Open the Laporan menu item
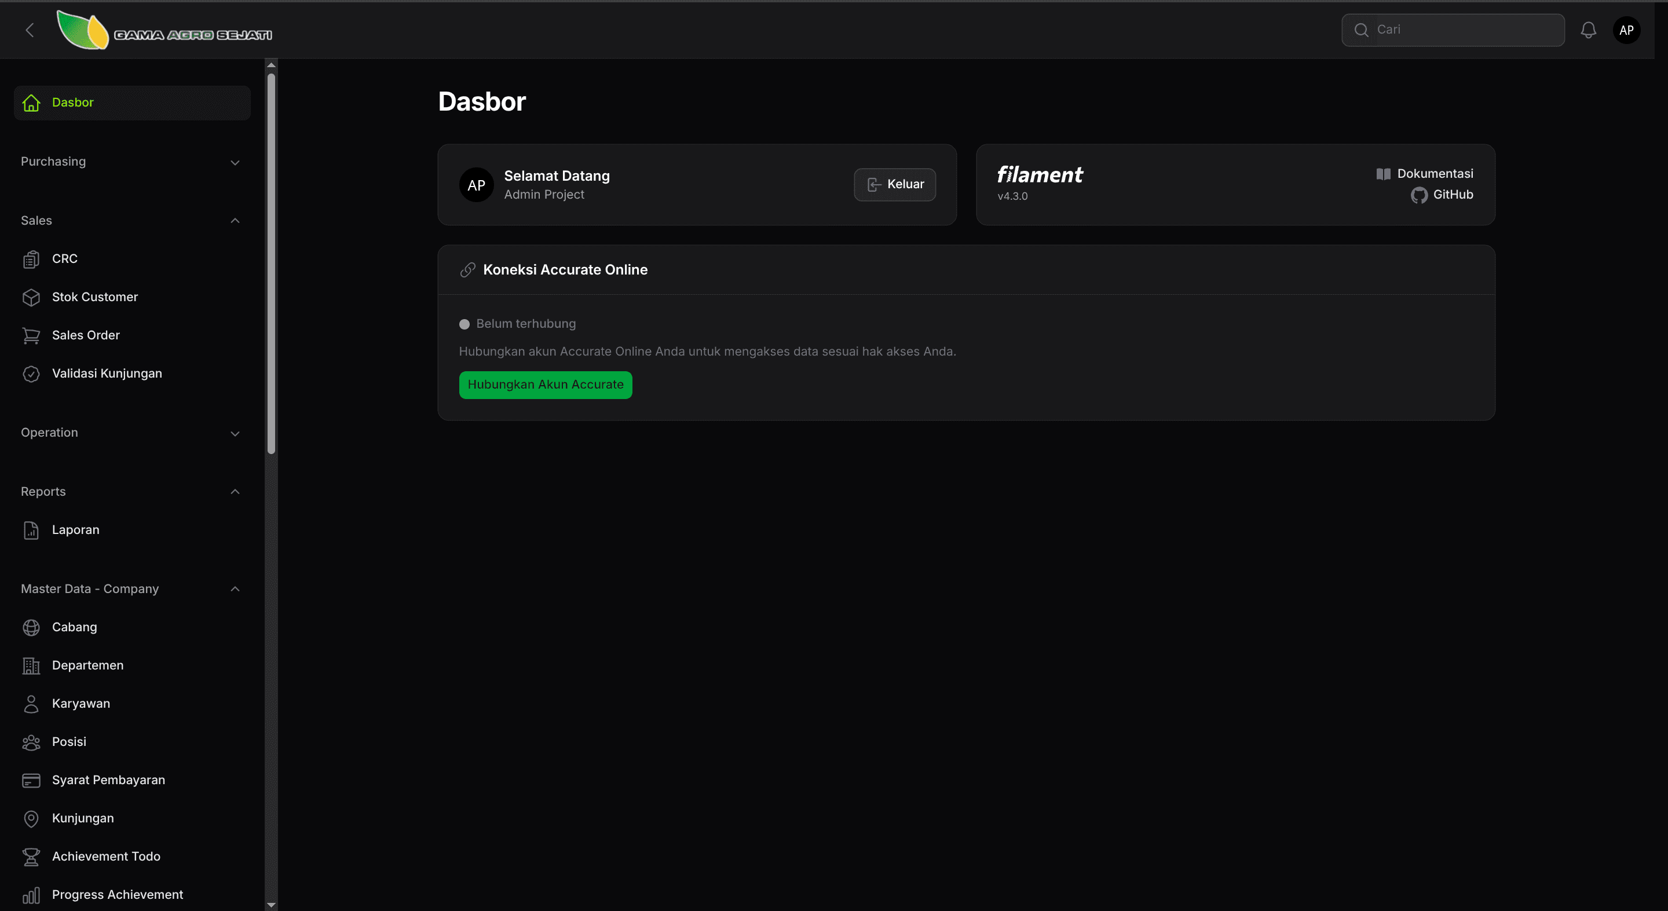Viewport: 1668px width, 911px height. click(x=75, y=530)
